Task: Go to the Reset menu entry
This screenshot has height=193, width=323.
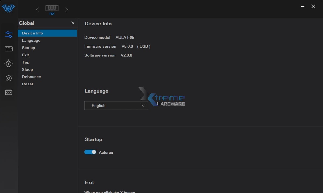Action: point(27,84)
